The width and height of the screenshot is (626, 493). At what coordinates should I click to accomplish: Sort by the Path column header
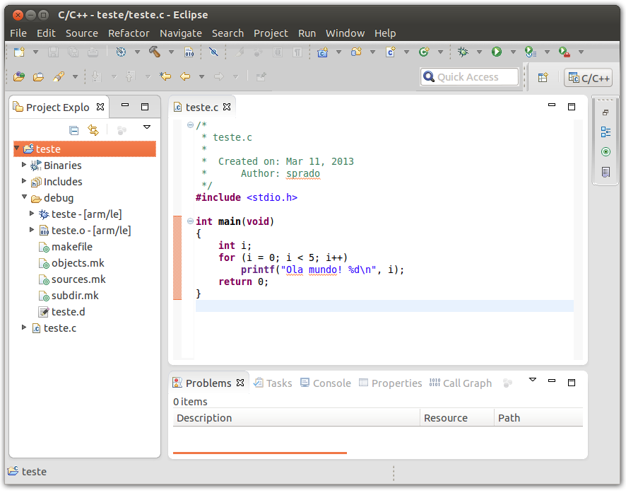click(x=538, y=418)
